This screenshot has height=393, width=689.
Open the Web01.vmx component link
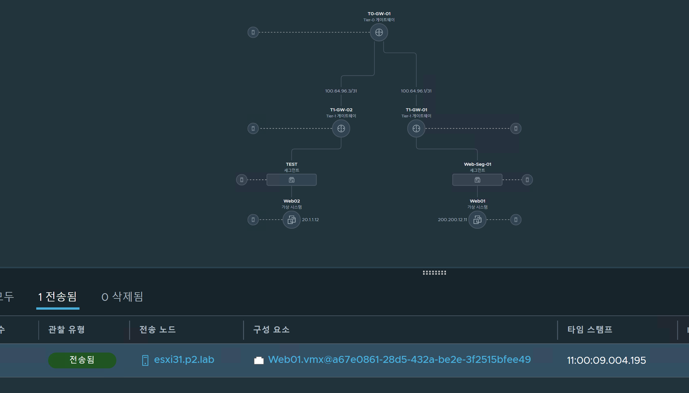(399, 360)
